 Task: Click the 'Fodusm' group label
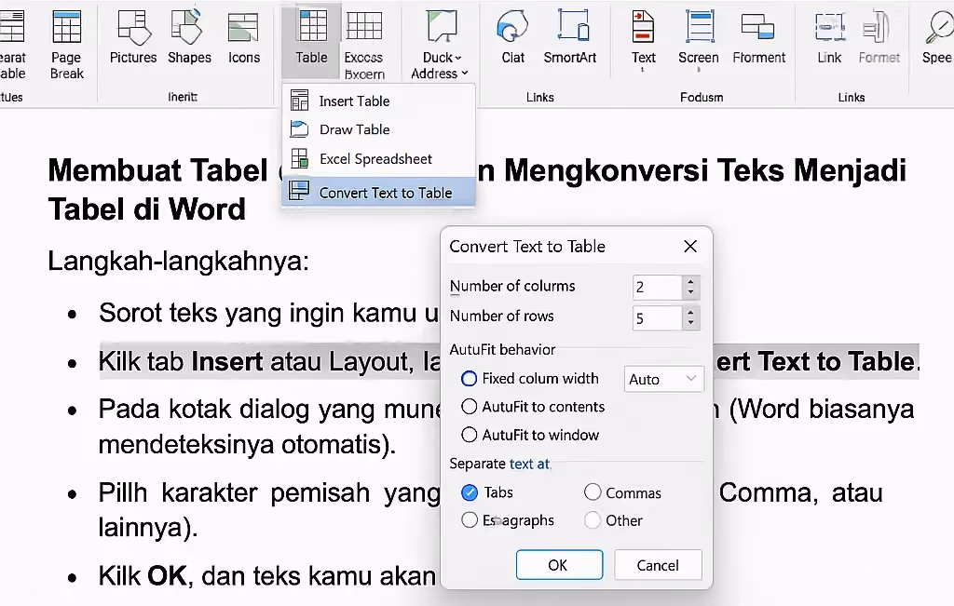pyautogui.click(x=702, y=97)
